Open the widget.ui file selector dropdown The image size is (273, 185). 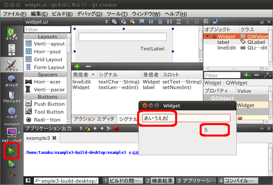click(106, 22)
